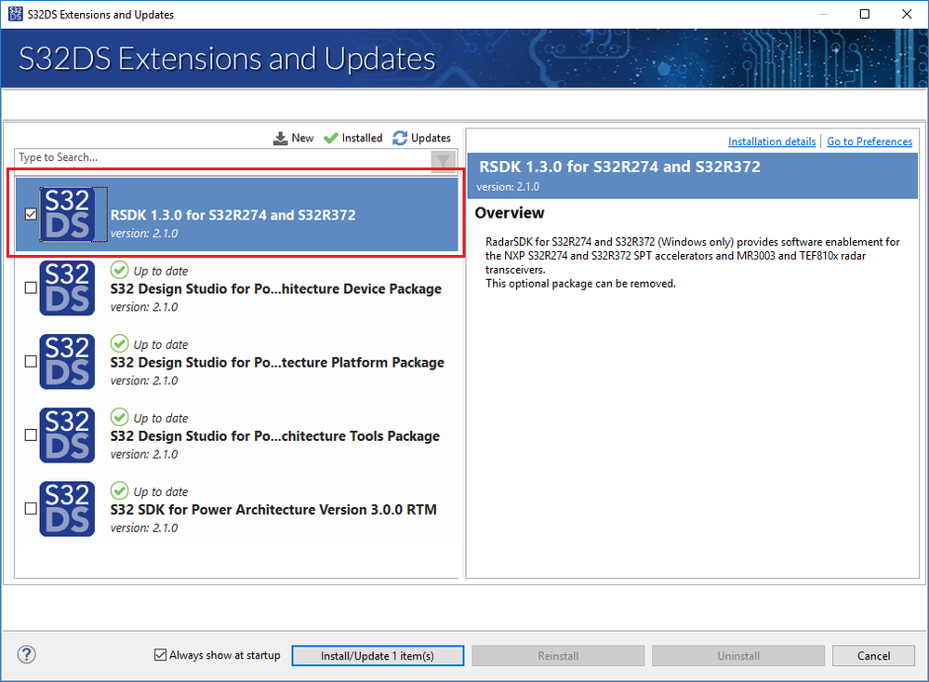This screenshot has width=929, height=682.
Task: Click the details pane header version: 2.1.0 text
Action: tap(508, 187)
